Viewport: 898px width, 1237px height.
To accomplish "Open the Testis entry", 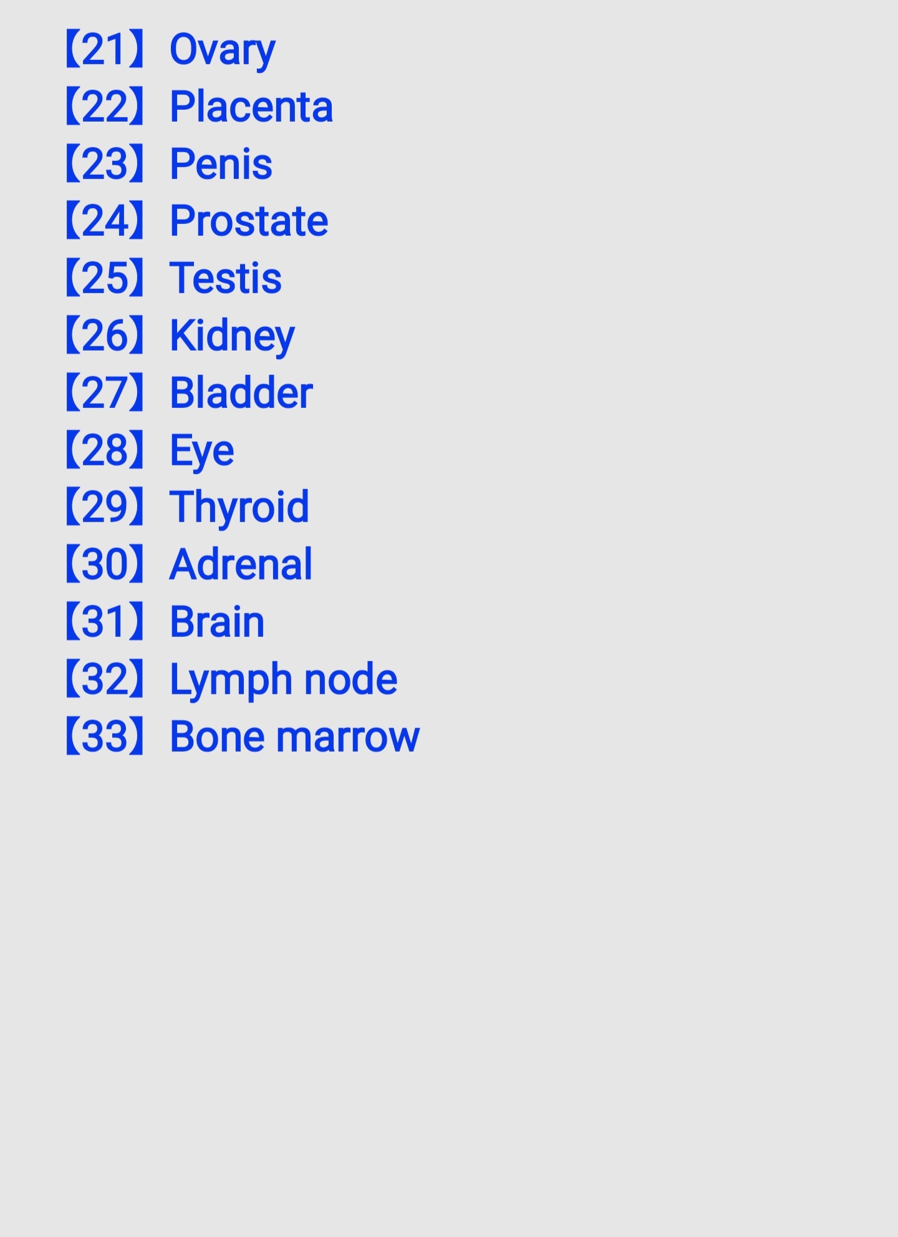I will tap(226, 278).
